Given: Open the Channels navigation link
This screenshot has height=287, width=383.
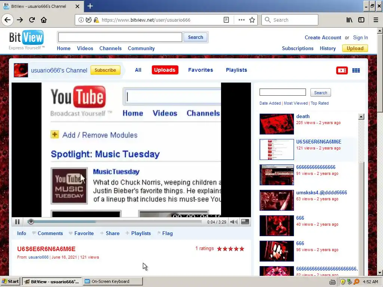Looking at the screenshot, I should pyautogui.click(x=110, y=48).
